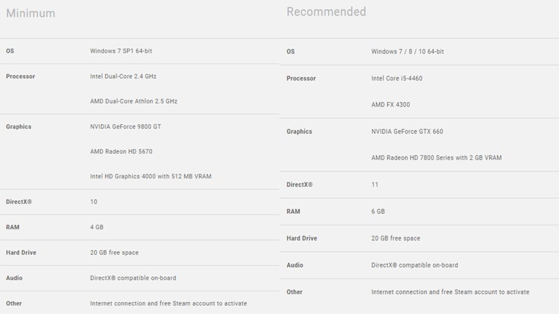The image size is (559, 314).
Task: Click NVIDIA GeForce GTX 660 text
Action: pos(407,132)
